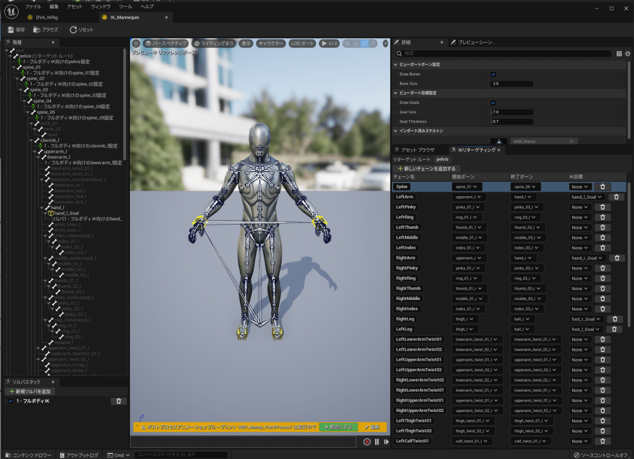Viewport: 634px width, 459px height.
Task: Click 新しいチェーンを追加する button
Action: [427, 168]
